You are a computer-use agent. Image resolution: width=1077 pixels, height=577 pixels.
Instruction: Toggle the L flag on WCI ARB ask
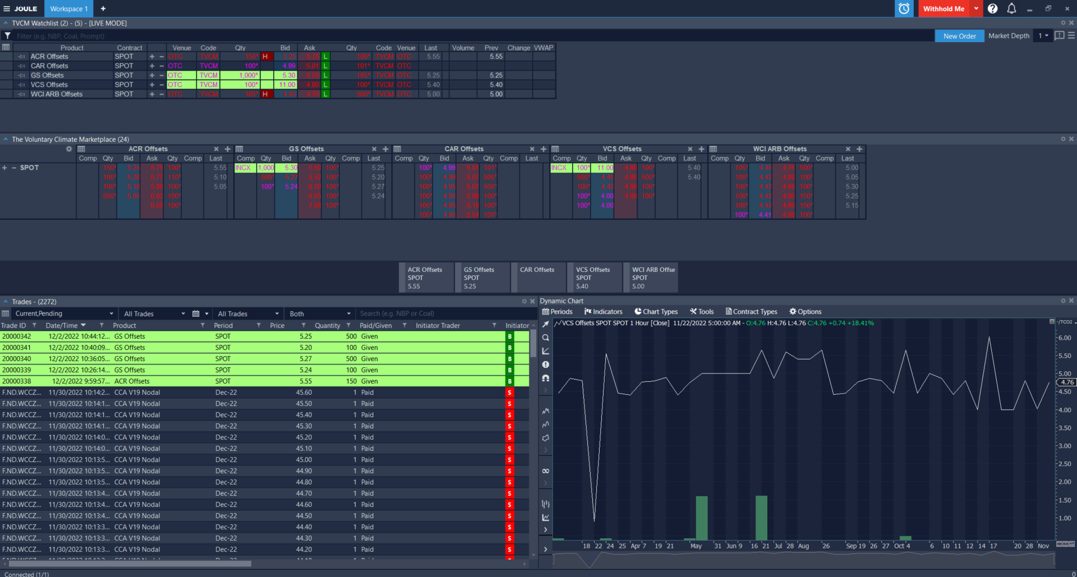325,94
